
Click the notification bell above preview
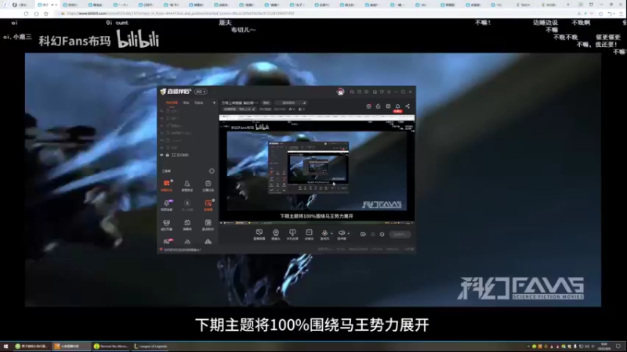pyautogui.click(x=397, y=106)
